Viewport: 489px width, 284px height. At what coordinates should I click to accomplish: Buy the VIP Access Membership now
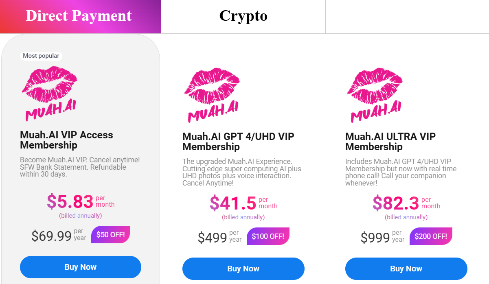pyautogui.click(x=80, y=267)
